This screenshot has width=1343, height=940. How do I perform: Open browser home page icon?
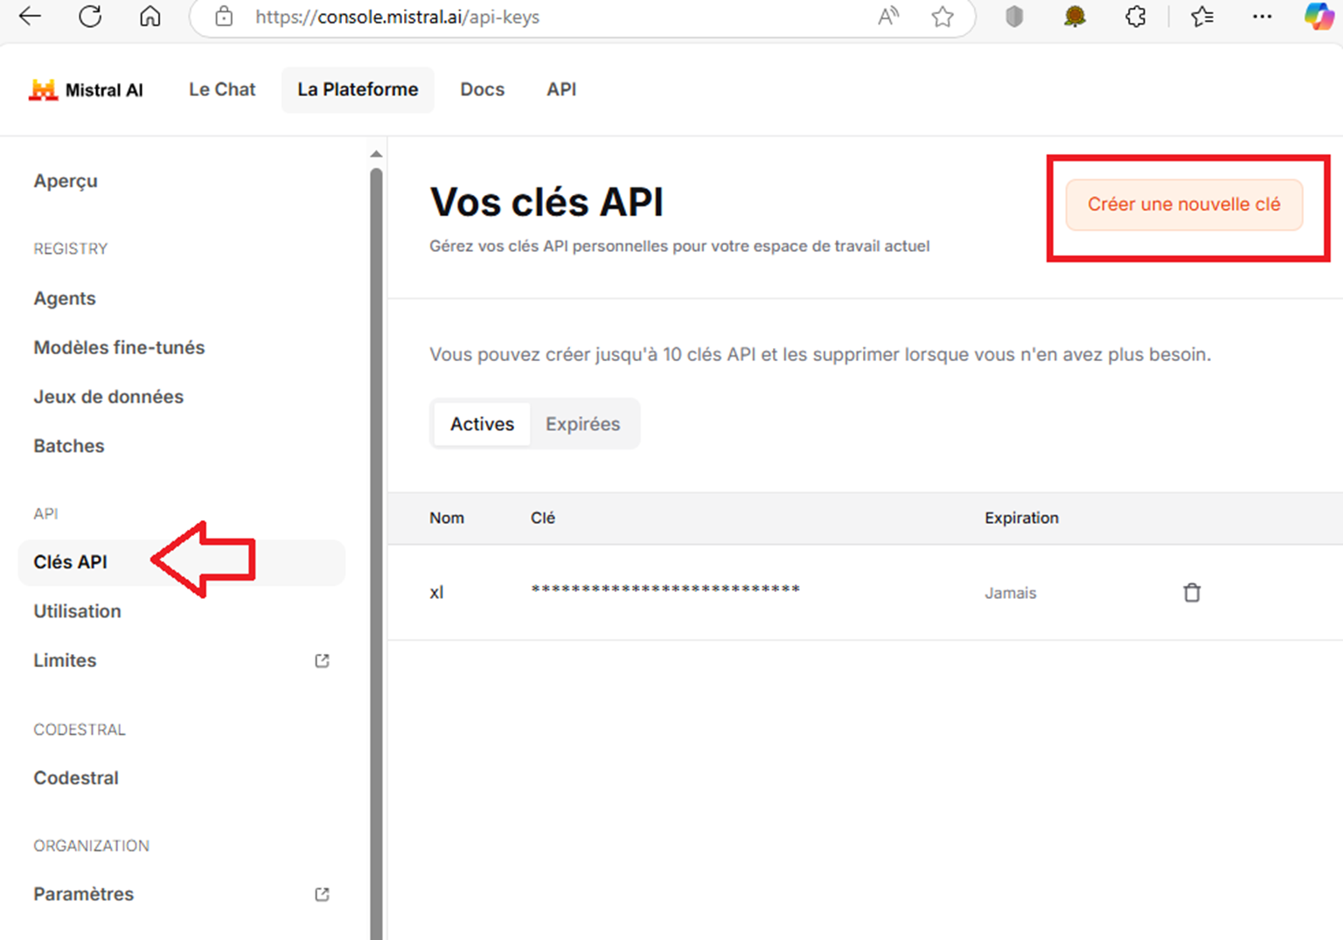tap(150, 17)
